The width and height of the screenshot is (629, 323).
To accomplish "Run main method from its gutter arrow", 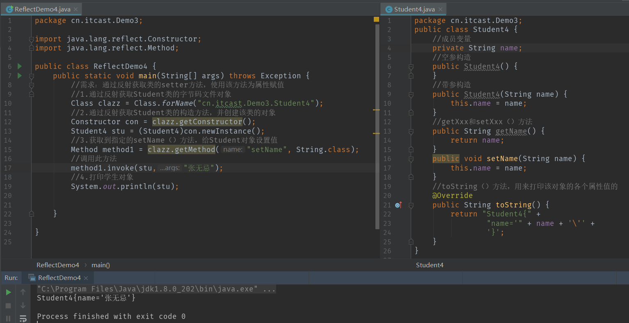I will tap(19, 75).
